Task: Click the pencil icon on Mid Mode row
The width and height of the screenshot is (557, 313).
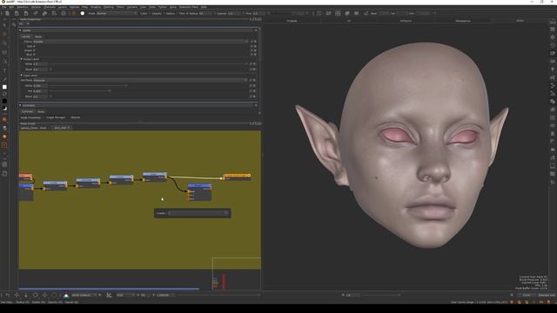Action: pos(252,80)
